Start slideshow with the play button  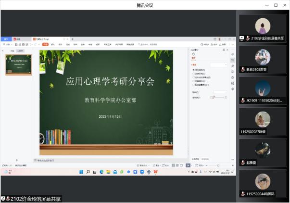(x=188, y=165)
